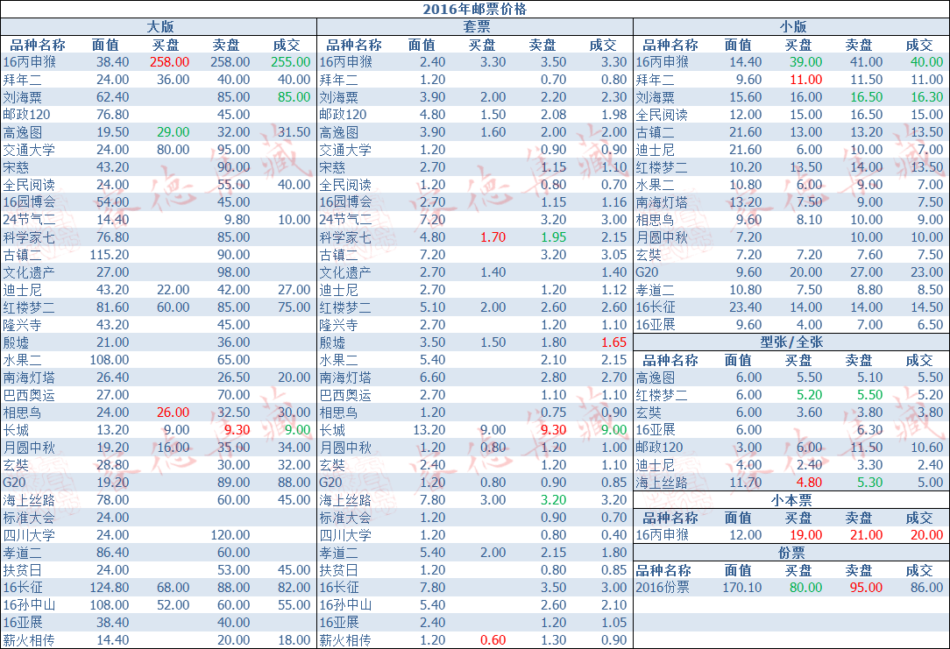The image size is (950, 649).
Task: Click the title 2016年邮票价格
Action: pos(474,9)
